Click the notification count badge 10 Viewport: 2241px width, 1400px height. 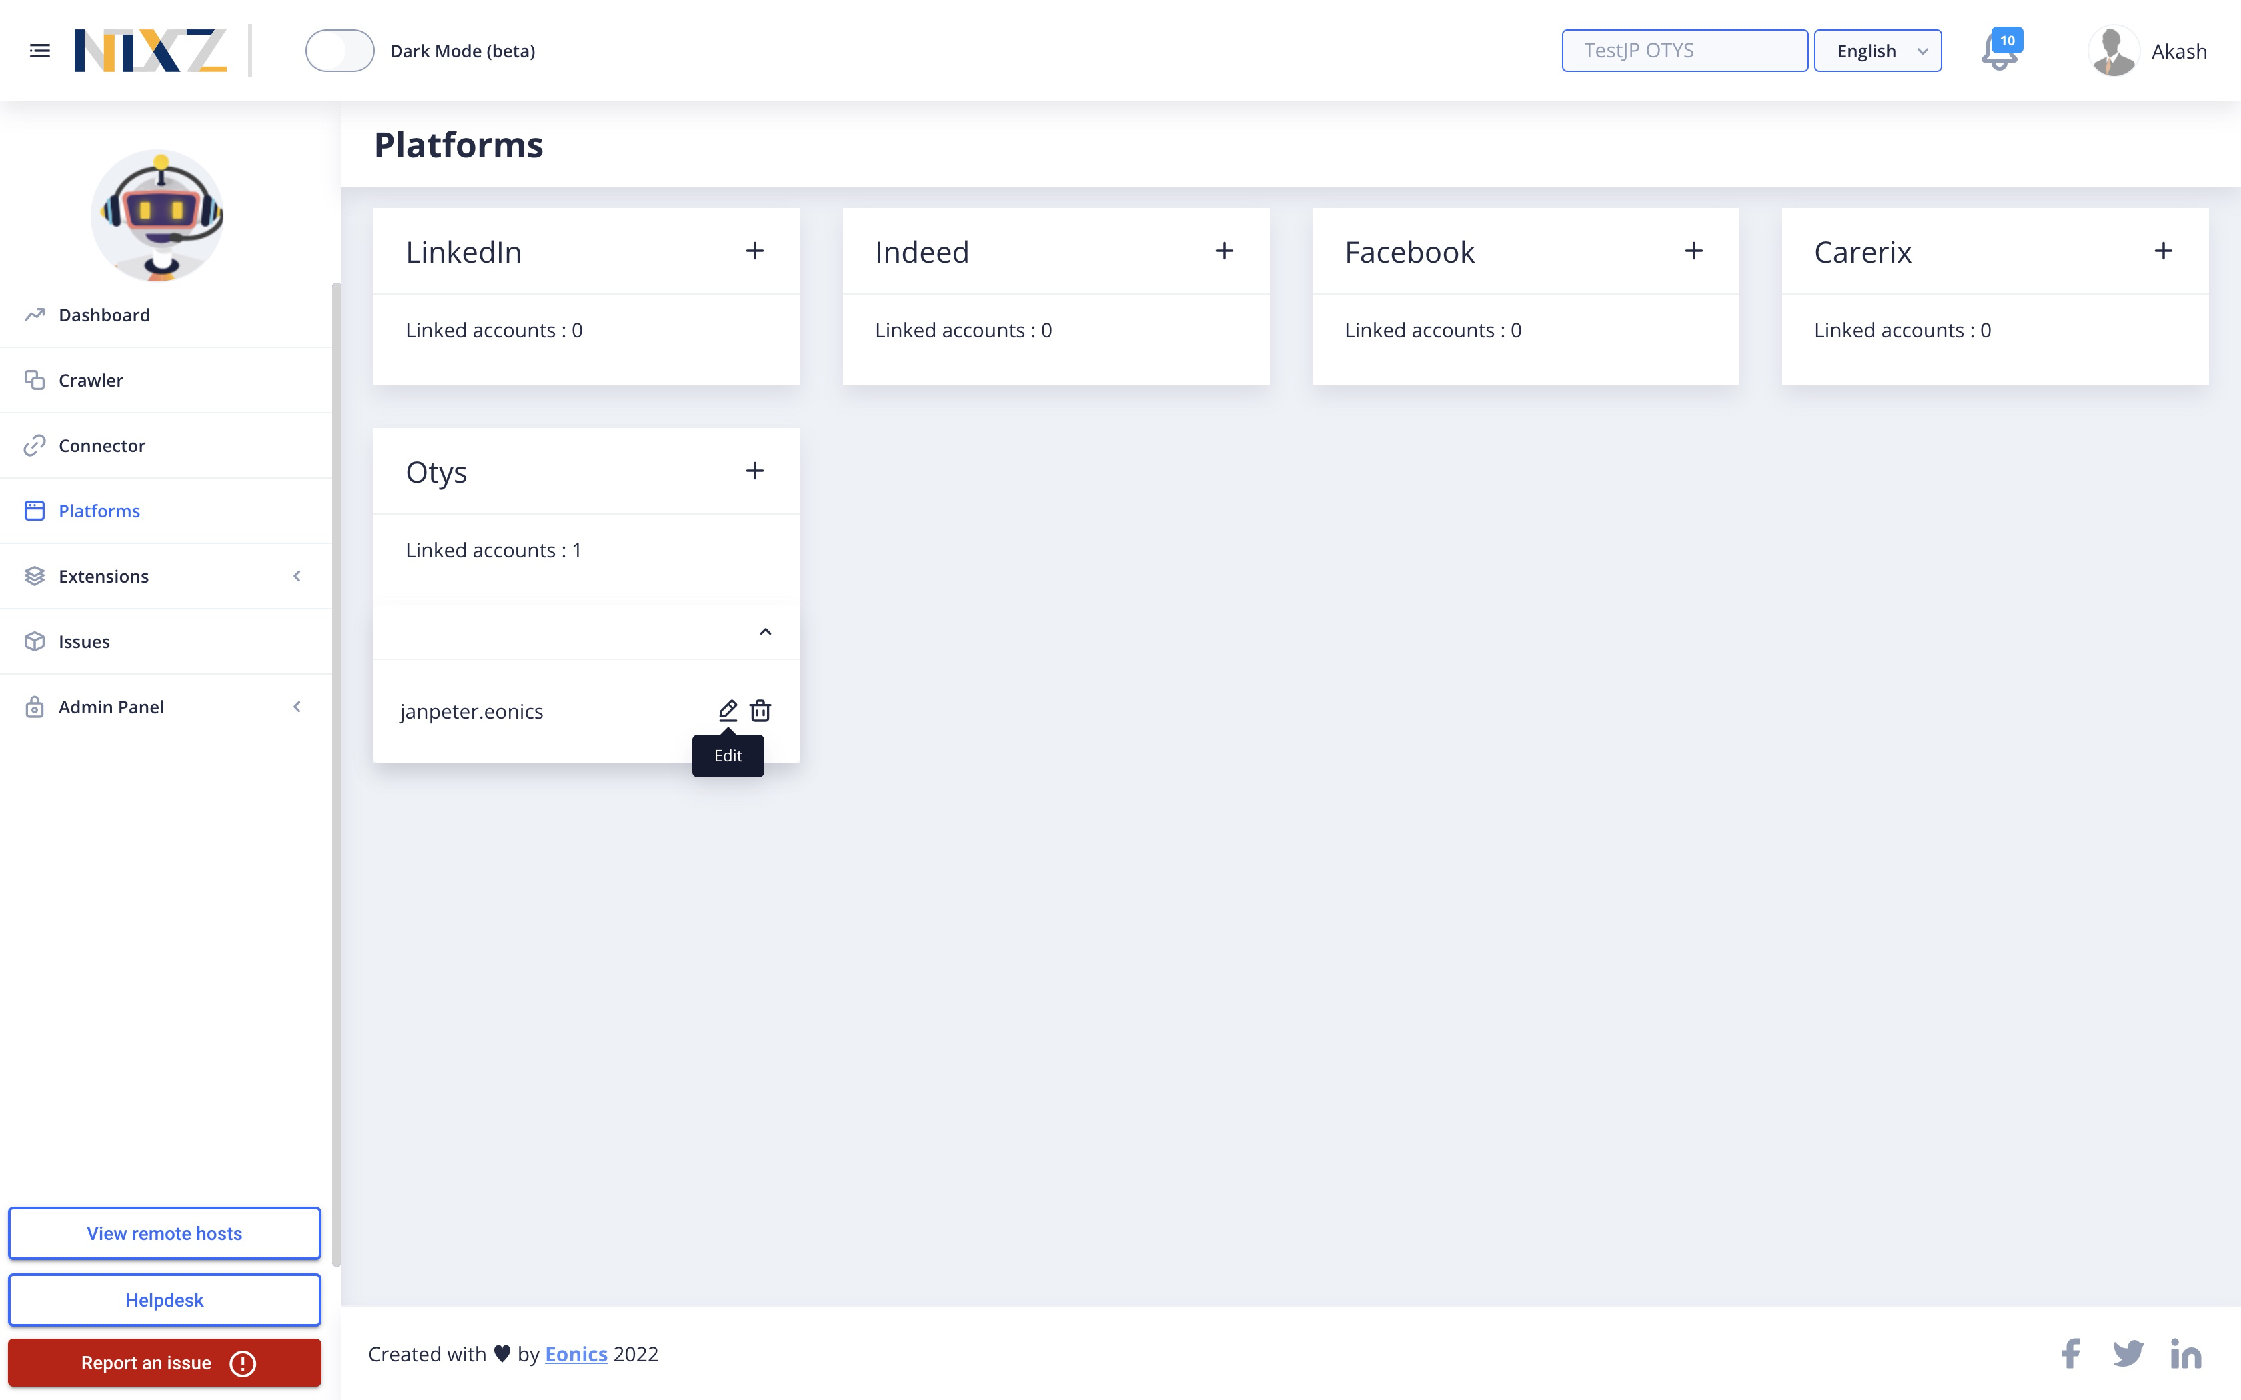coord(2007,41)
